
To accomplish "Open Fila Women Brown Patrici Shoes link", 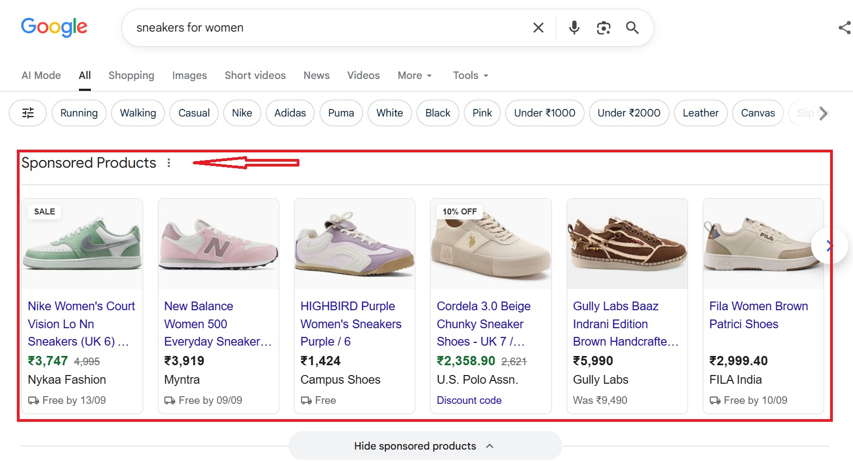I will tap(759, 315).
